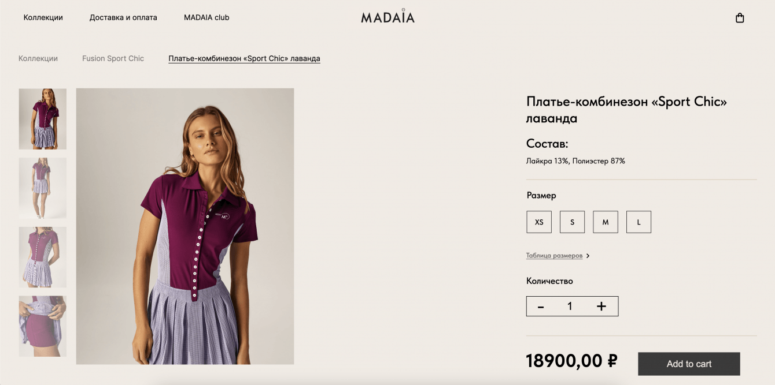Viewport: 775px width, 385px height.
Task: Open the Таблица размеров link
Action: click(554, 256)
